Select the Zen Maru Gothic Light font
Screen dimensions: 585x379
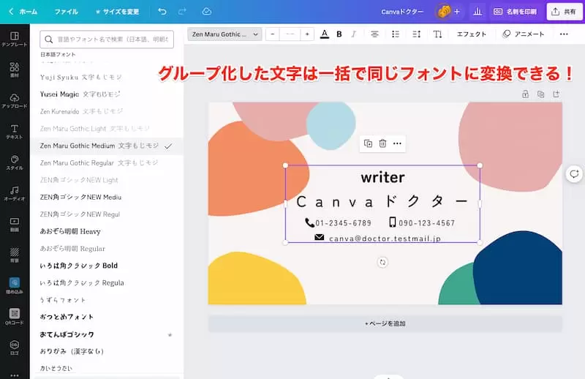(106, 129)
